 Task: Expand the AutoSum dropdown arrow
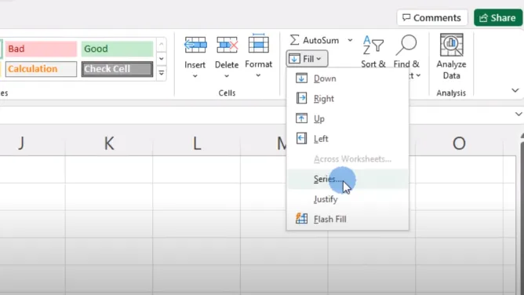pyautogui.click(x=350, y=40)
